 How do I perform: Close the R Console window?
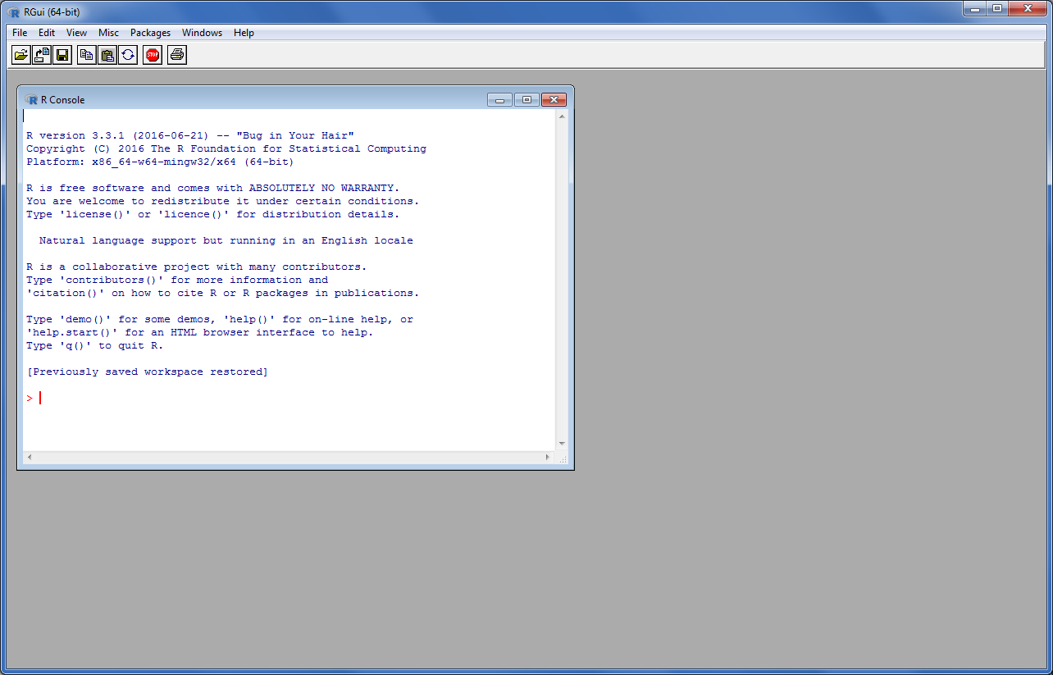coord(554,100)
